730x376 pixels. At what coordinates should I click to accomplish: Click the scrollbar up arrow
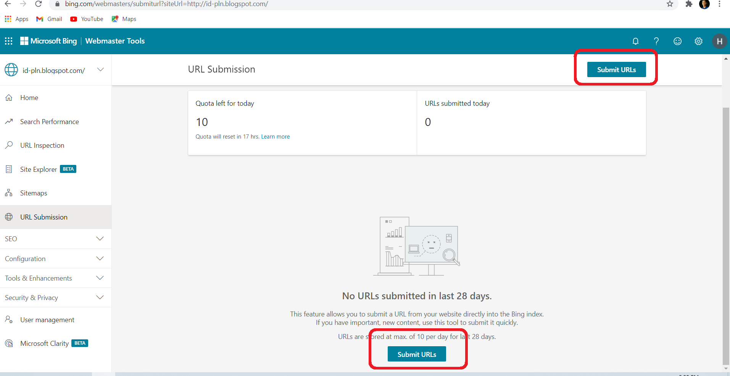click(726, 59)
